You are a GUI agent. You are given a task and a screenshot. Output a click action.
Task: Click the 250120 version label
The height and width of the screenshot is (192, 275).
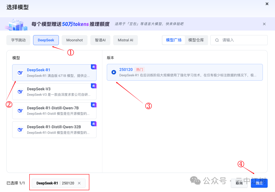(126, 70)
